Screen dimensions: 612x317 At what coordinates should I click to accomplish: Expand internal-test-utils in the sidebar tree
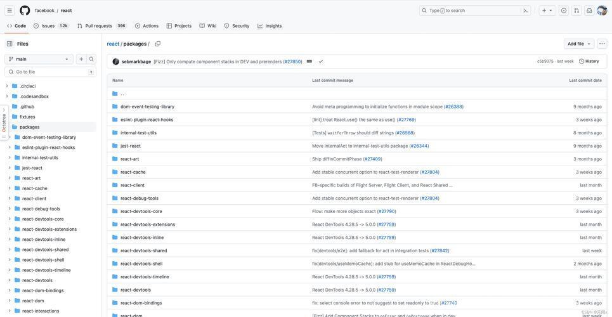[x=10, y=157]
